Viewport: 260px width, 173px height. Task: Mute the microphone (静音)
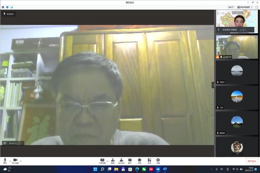pyautogui.click(x=5, y=161)
